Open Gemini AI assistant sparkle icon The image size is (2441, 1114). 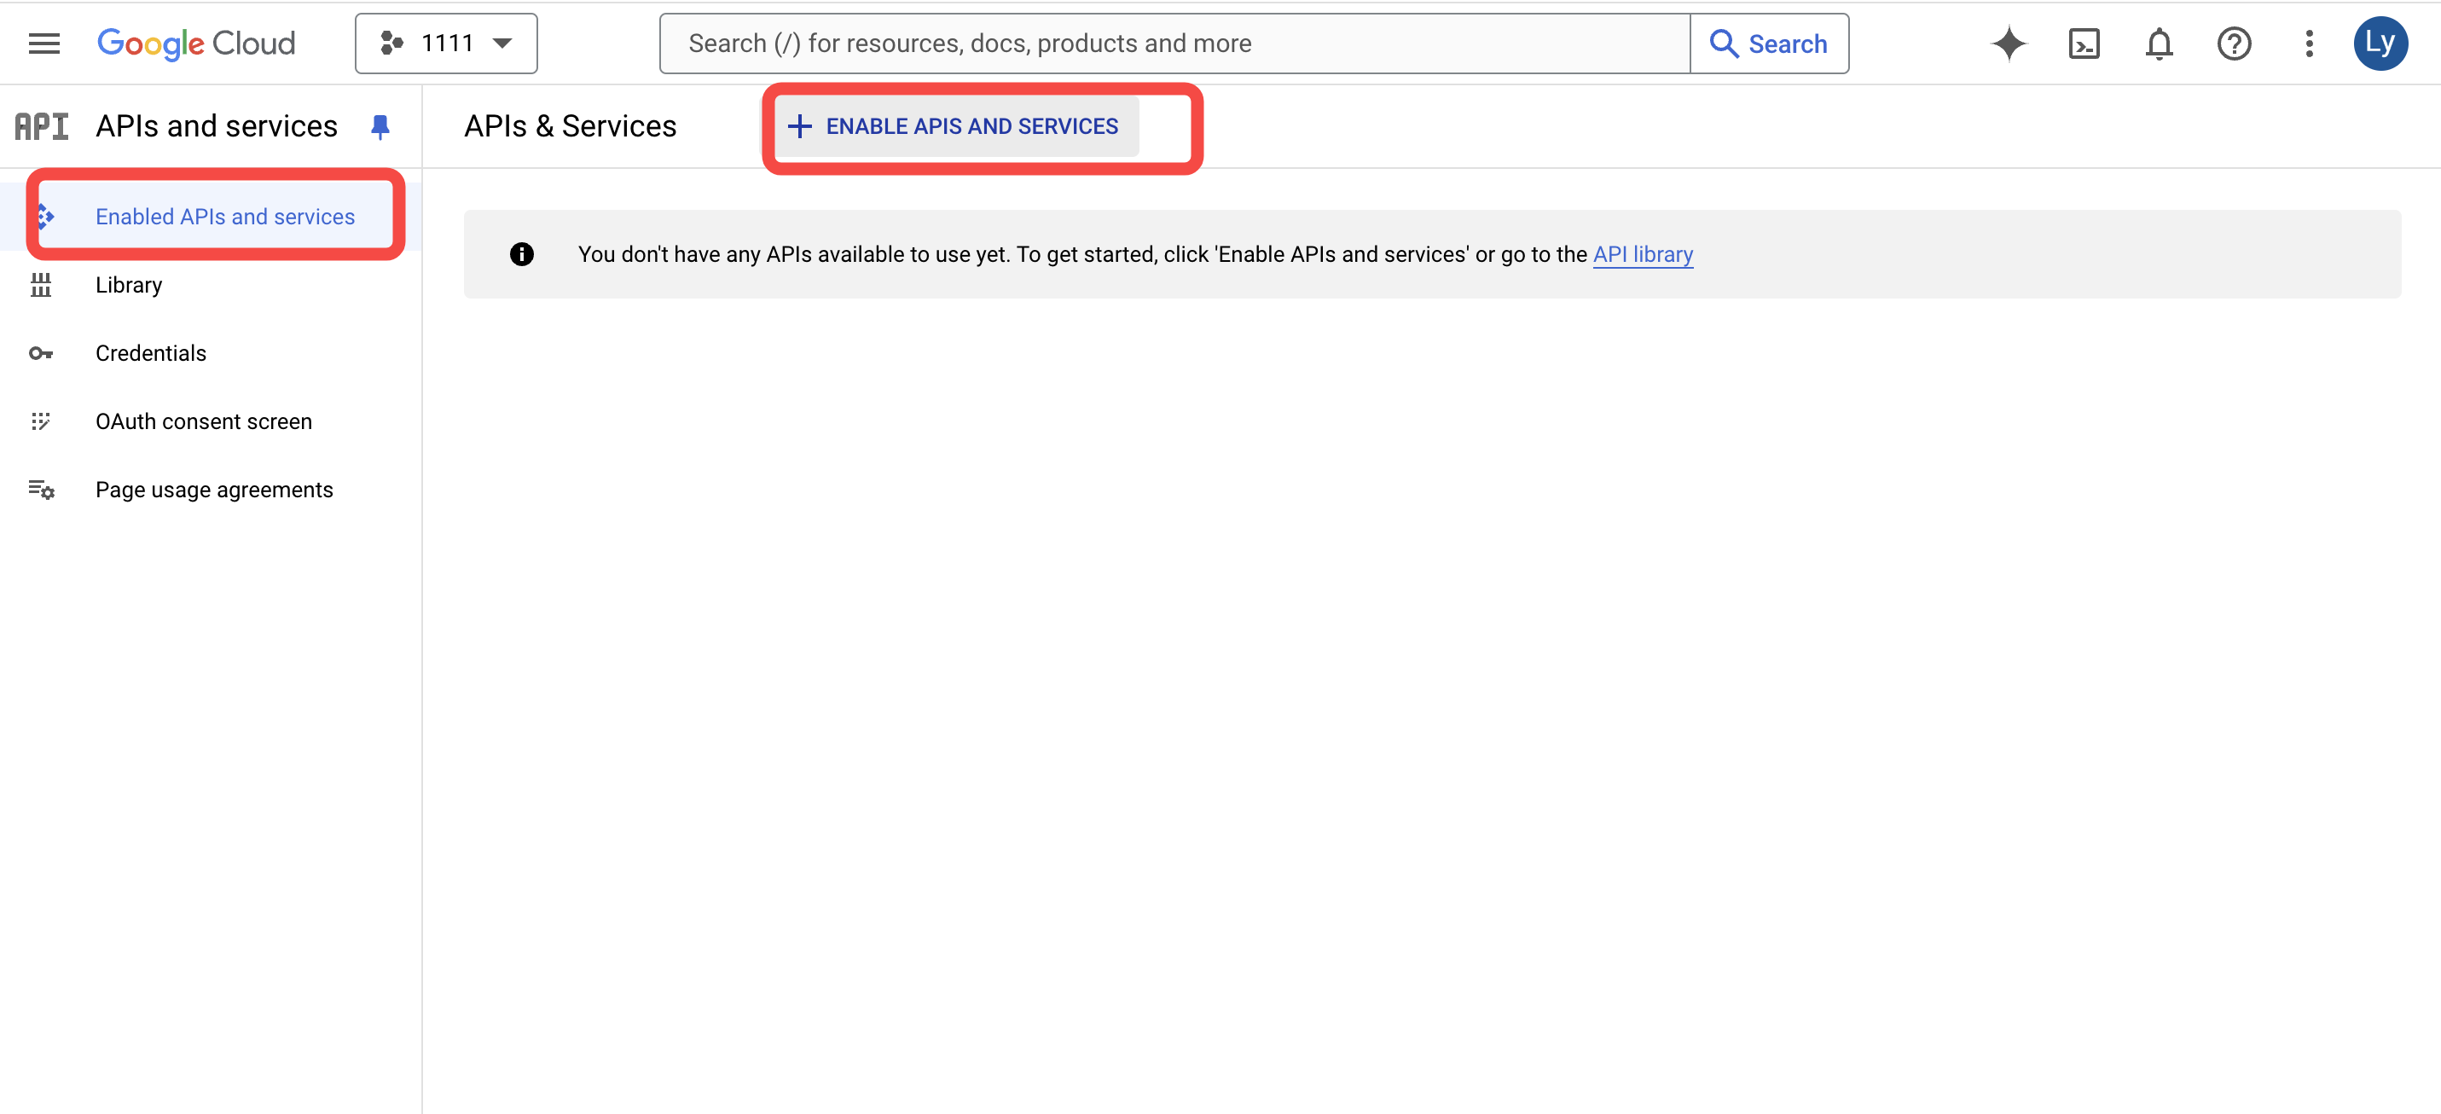tap(2008, 44)
